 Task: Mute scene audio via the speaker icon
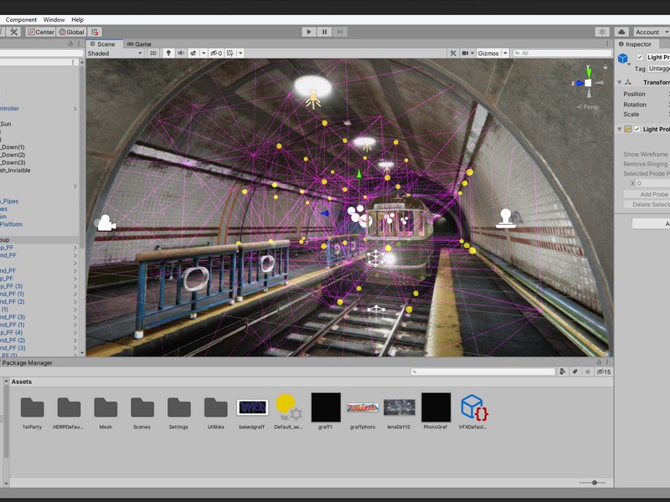pos(182,54)
